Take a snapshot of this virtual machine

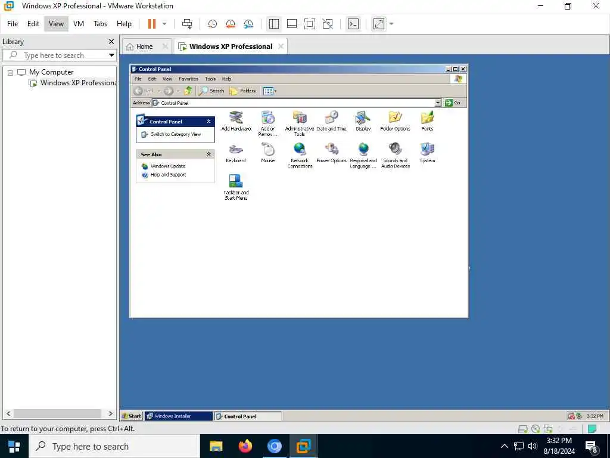coord(213,24)
